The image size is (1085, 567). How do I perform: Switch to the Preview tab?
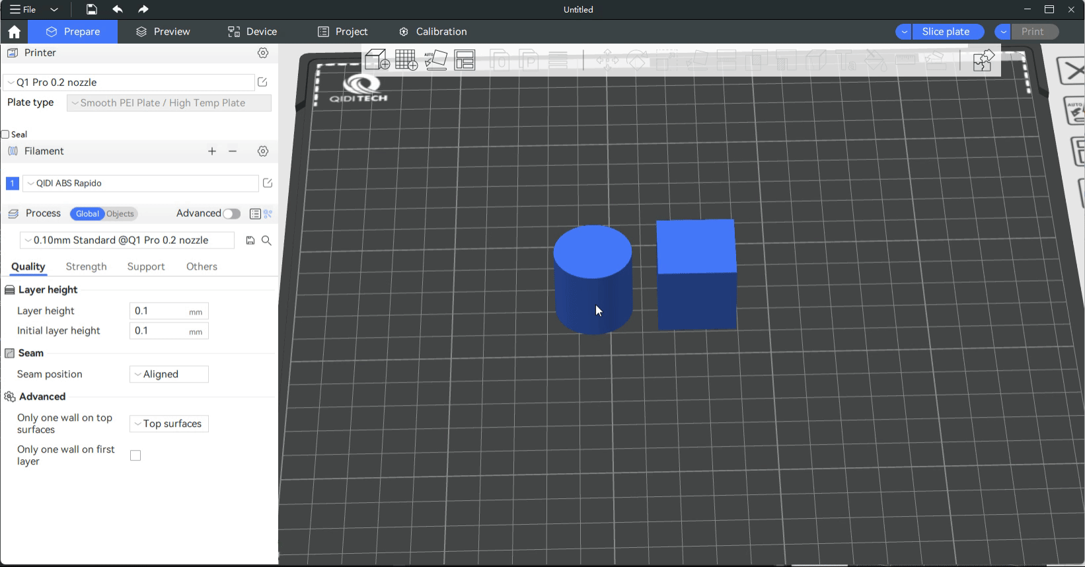[x=163, y=32]
